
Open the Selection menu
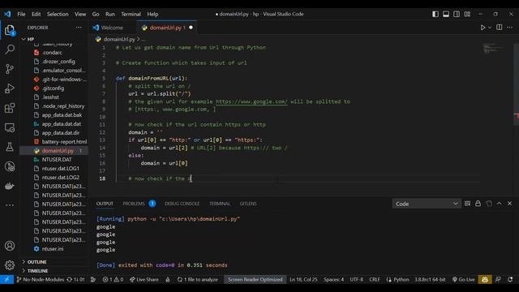tap(58, 14)
